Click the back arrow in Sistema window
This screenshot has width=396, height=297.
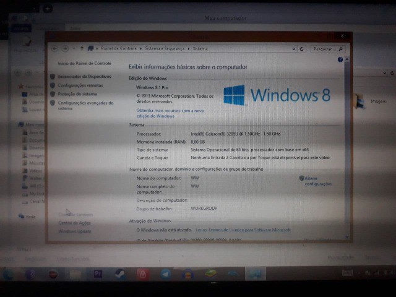(54, 48)
